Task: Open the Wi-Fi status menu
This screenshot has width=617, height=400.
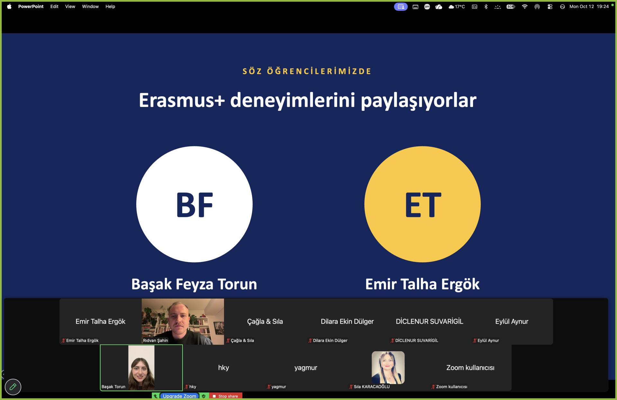Action: tap(524, 6)
